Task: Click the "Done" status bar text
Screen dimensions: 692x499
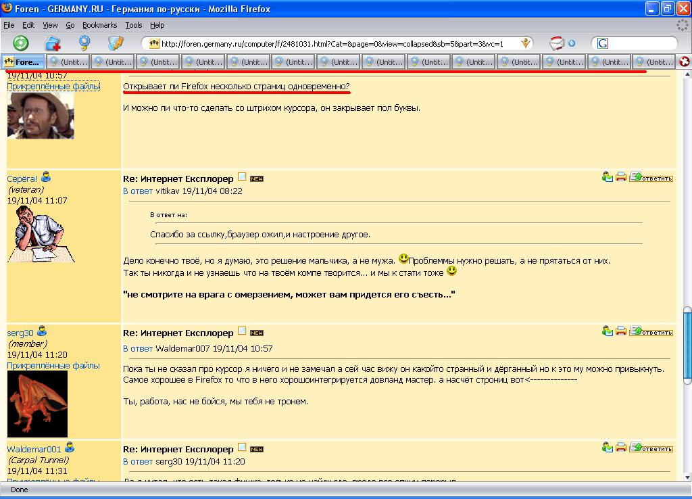Action: tap(20, 490)
